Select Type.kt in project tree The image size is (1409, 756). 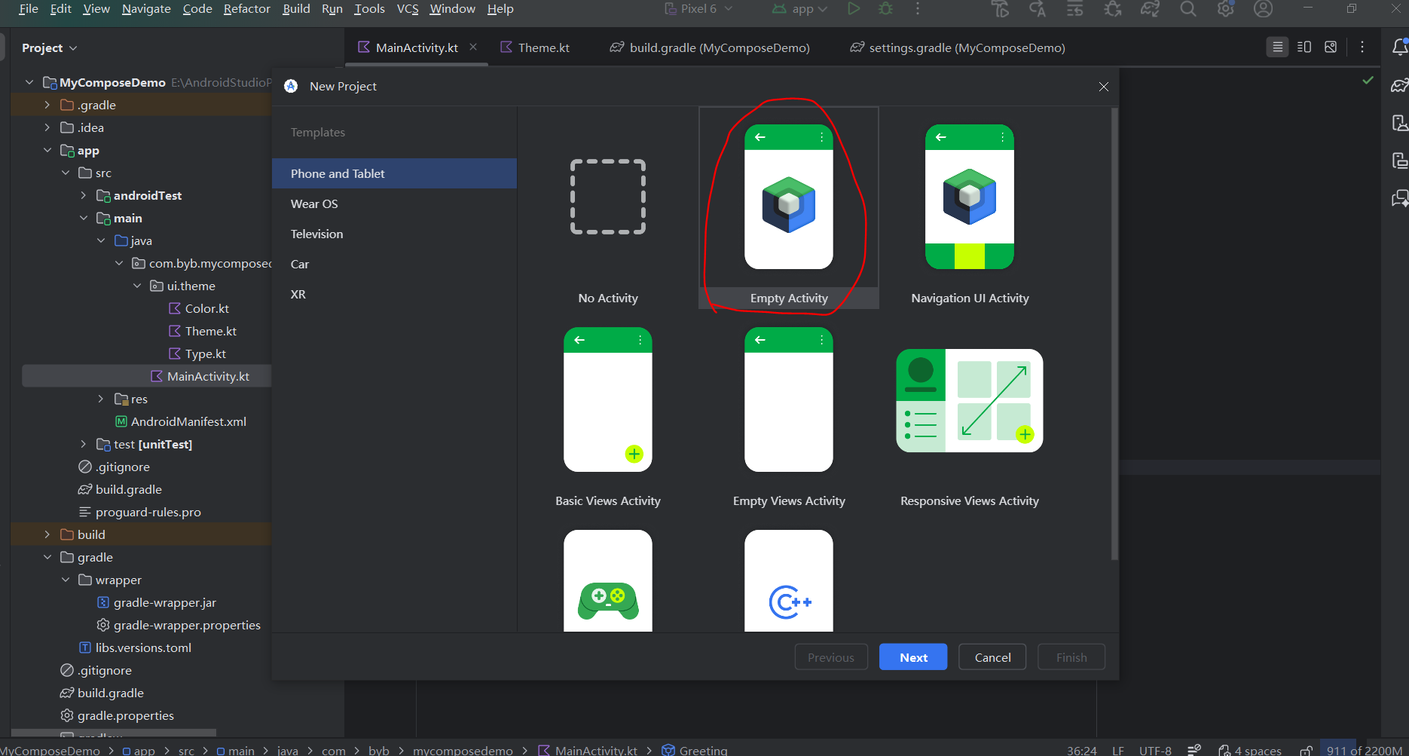pyautogui.click(x=197, y=354)
